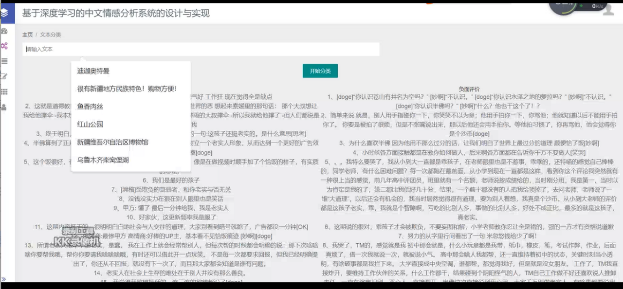The width and height of the screenshot is (623, 289).
Task: Click the 开始分类 button
Action: (320, 71)
